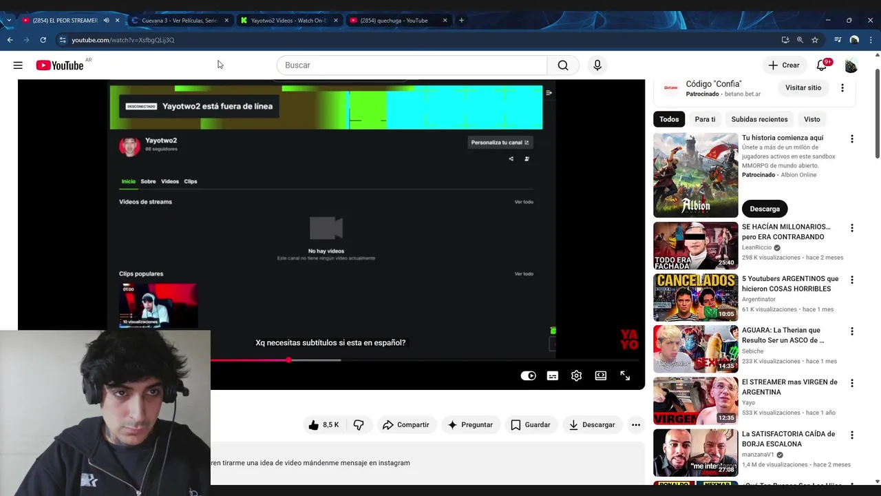Click the Descargar download button
Image resolution: width=881 pixels, height=496 pixels.
[x=592, y=425]
